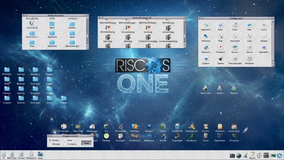The height and width of the screenshot is (160, 284).
Task: Launch the !DataPower pinboard icon
Action: click(220, 137)
